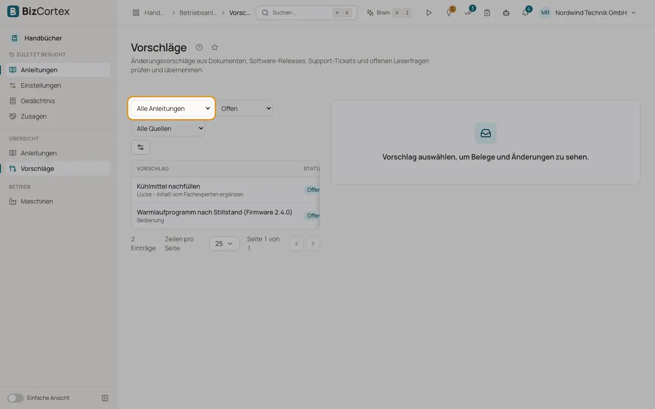This screenshot has width=655, height=409.
Task: Click the help icon next to Vorschläge
Action: click(x=199, y=47)
